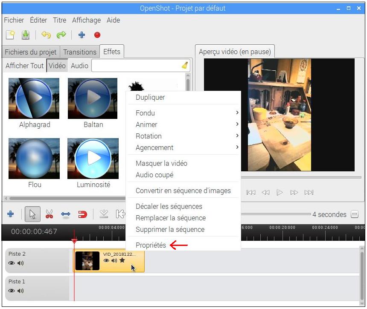Screen dimensions: 367x309
Task: Choose Convertir en séquence d'images
Action: coord(184,191)
